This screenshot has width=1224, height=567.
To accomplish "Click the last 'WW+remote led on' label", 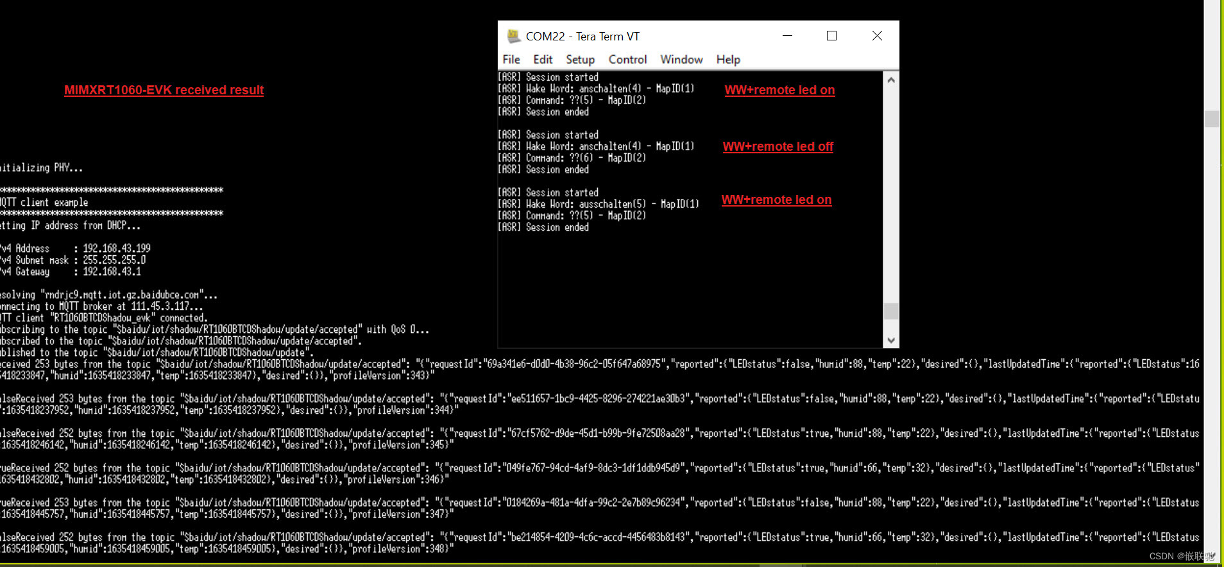I will (776, 200).
